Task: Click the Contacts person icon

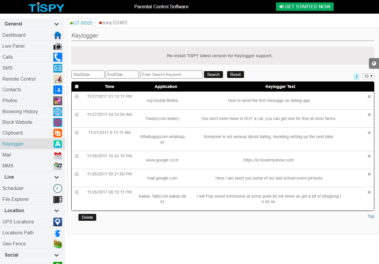Action: point(58,90)
